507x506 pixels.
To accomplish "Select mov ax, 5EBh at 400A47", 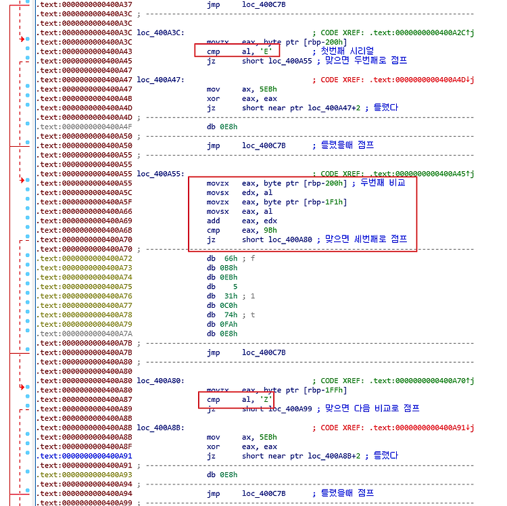I will (241, 89).
